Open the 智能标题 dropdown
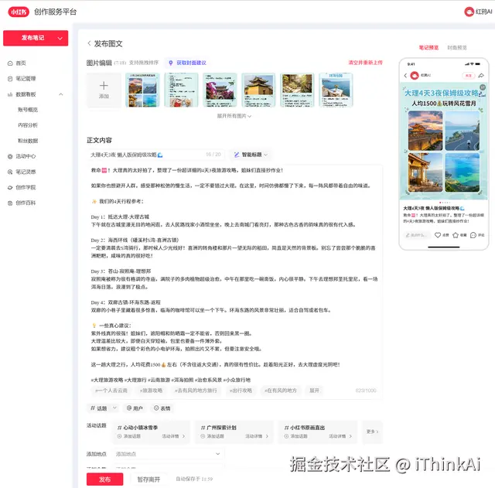The width and height of the screenshot is (495, 488). coord(251,155)
